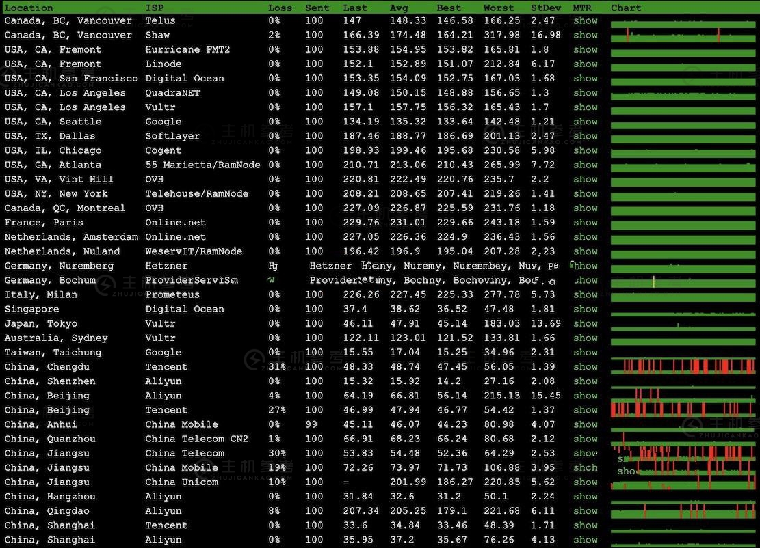760x548 pixels.
Task: Show MTR for Softlayer Dallas row
Action: click(x=585, y=136)
